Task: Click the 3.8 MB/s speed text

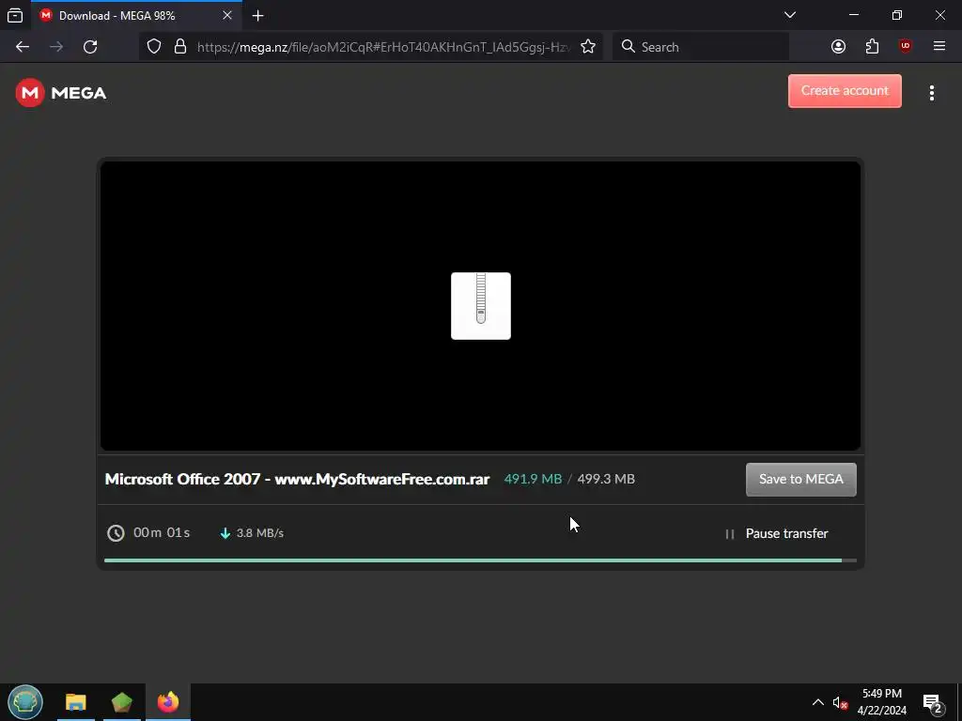Action: (x=259, y=533)
